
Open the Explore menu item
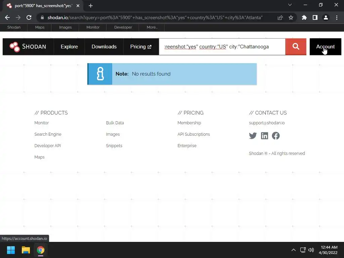coord(69,46)
